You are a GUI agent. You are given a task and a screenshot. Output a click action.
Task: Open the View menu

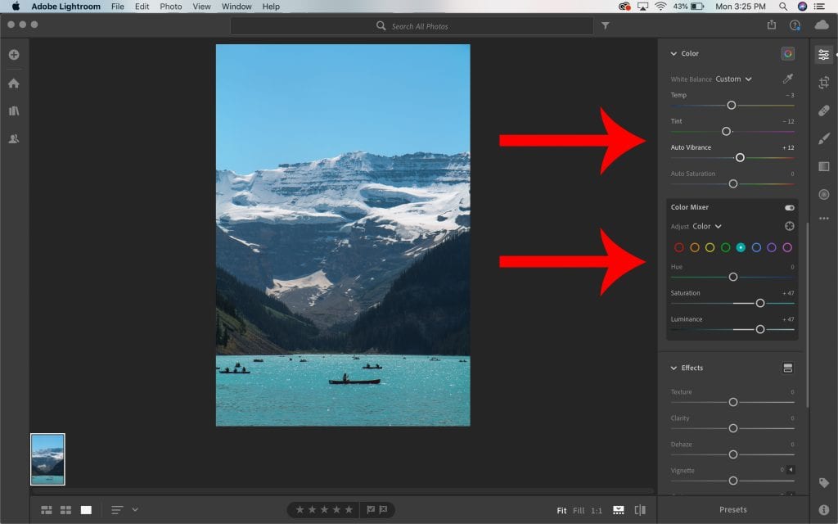(x=201, y=7)
